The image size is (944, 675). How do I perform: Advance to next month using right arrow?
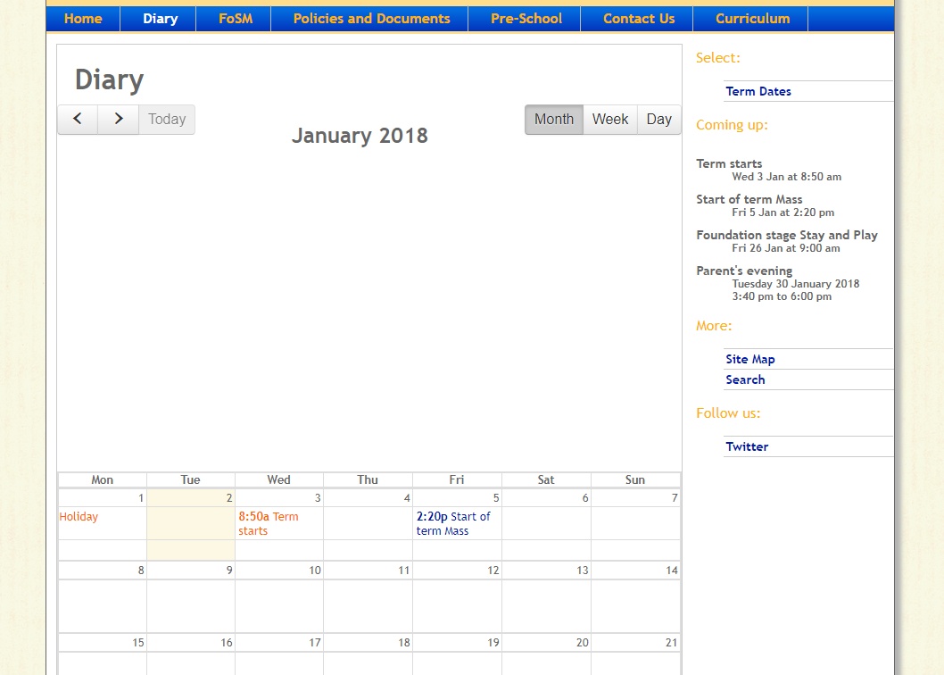118,120
